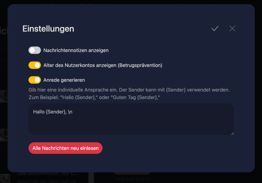Click the textarea resize handle in its corner
The height and width of the screenshot is (183, 262).
232,133
